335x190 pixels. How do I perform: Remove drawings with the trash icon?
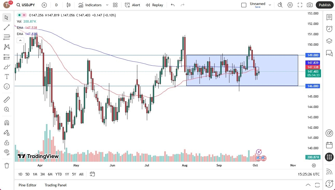[6, 165]
